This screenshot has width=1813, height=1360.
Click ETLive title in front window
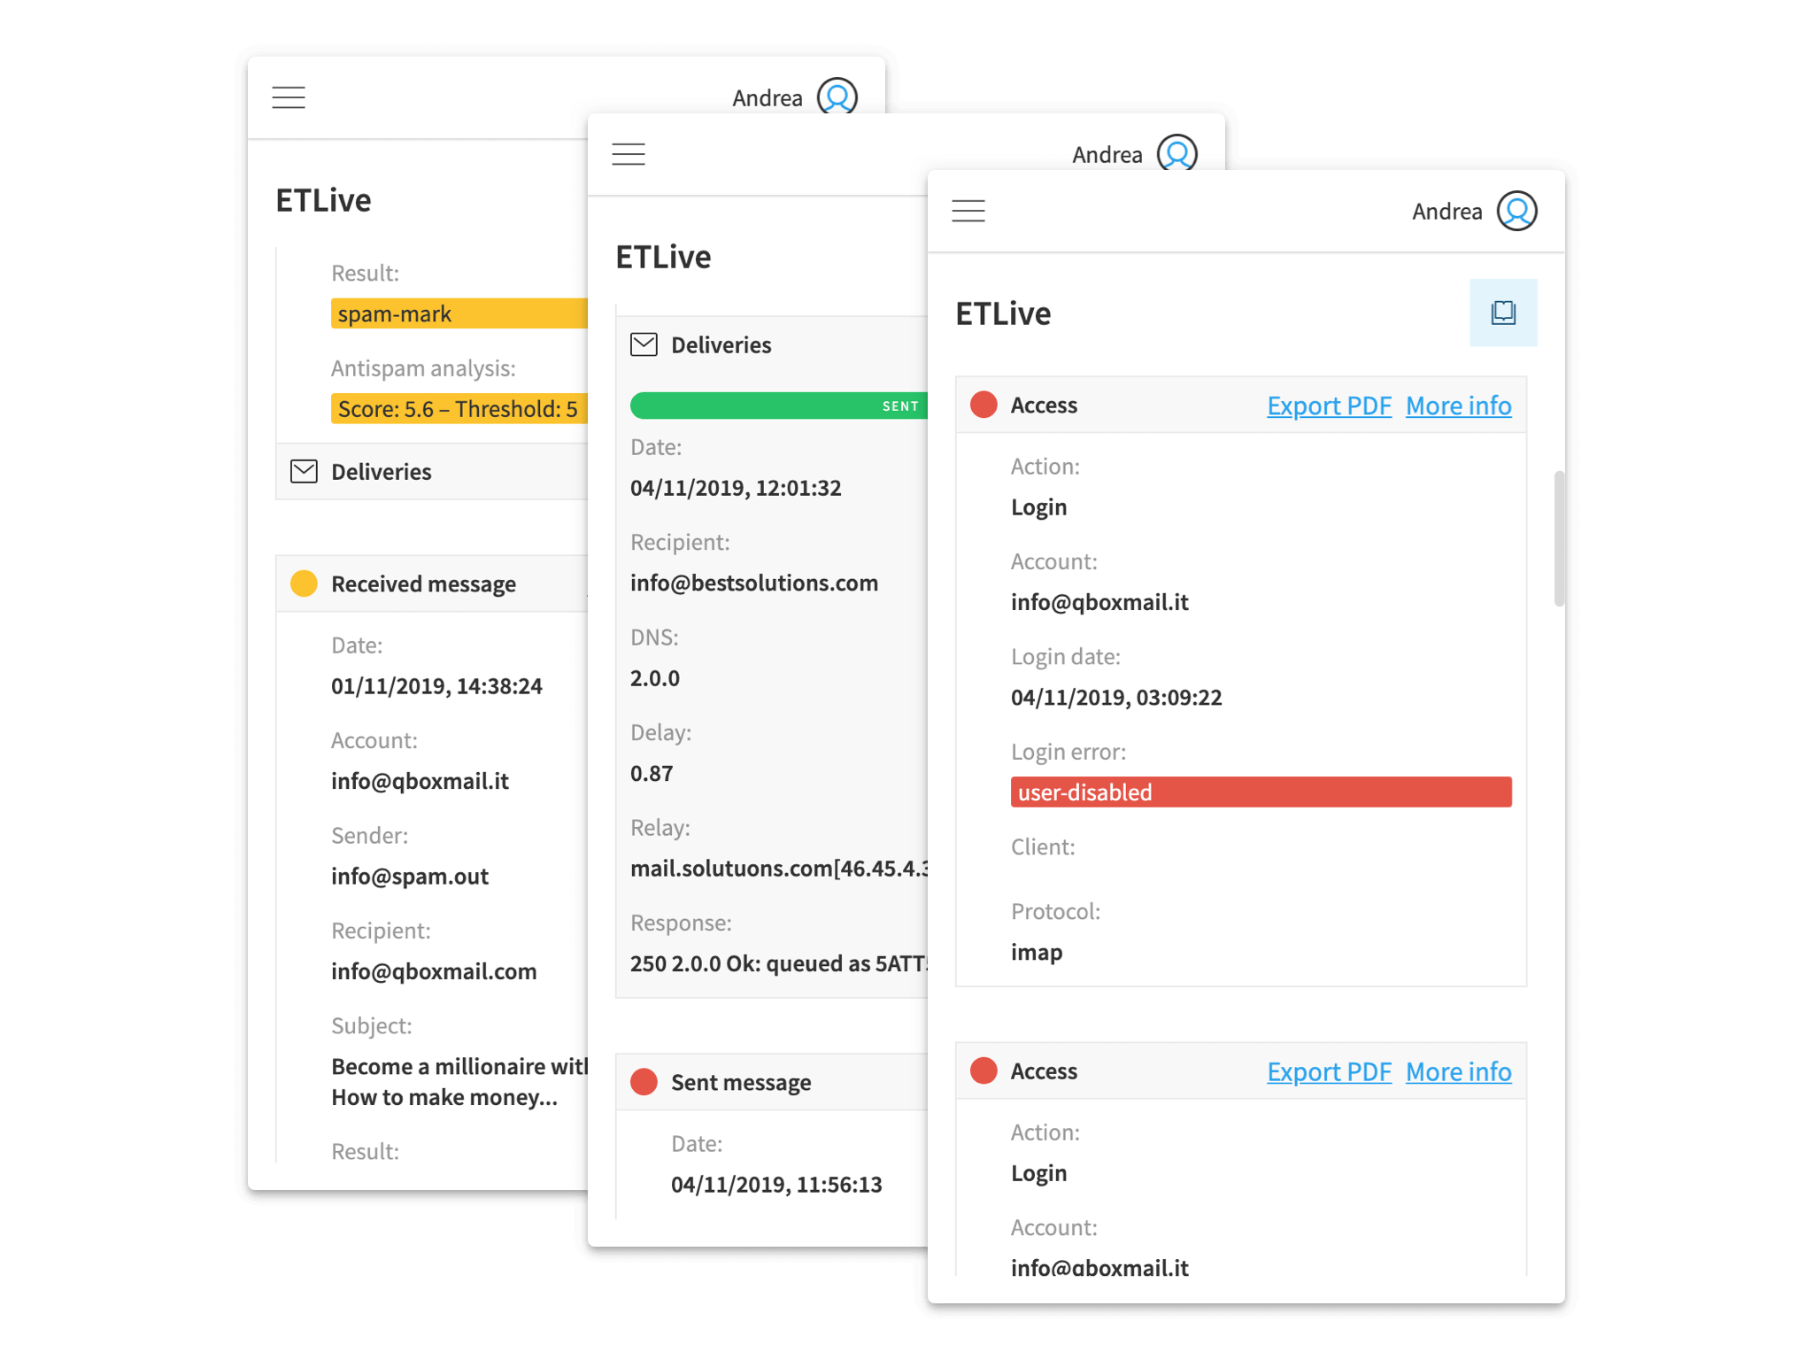1003,313
